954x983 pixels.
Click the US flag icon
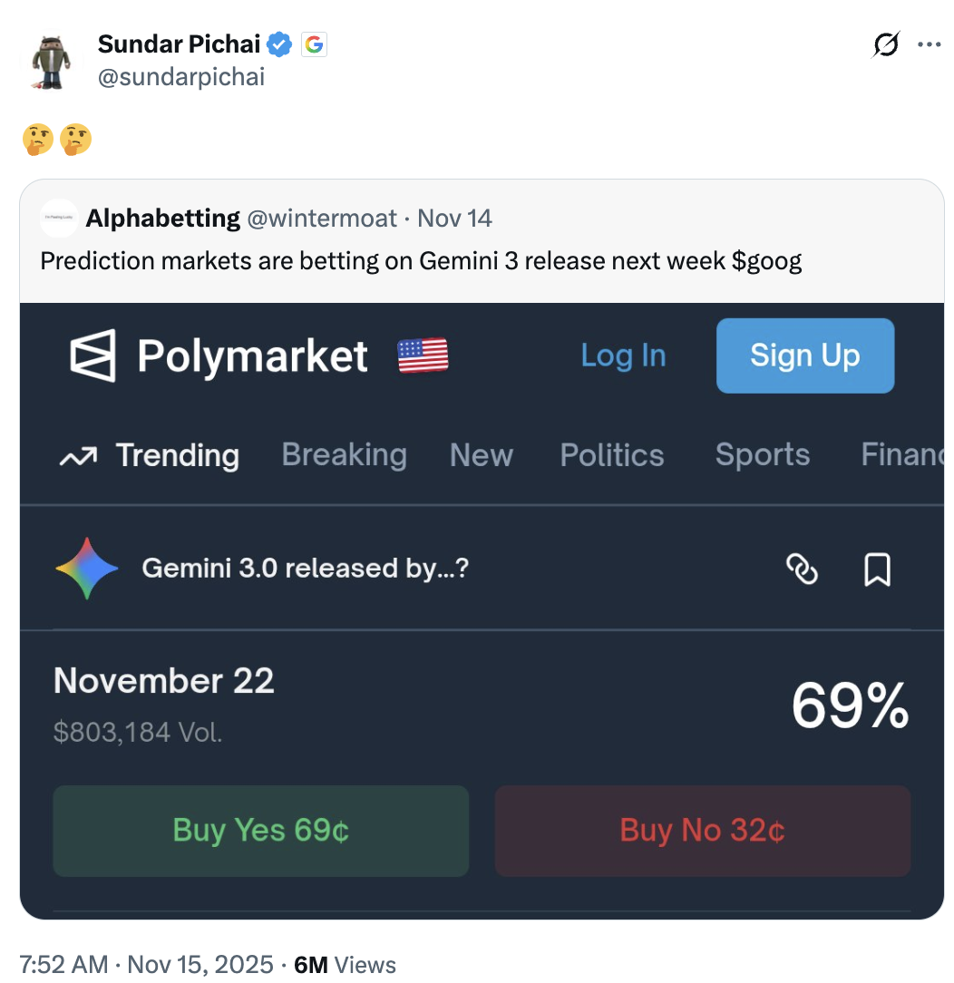[x=423, y=355]
